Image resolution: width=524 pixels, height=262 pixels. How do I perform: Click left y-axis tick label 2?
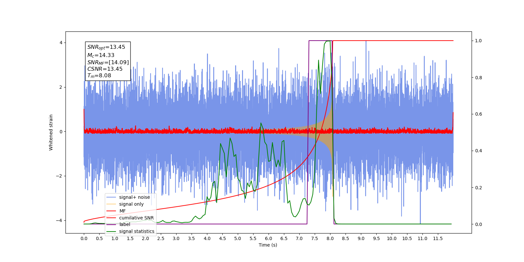(61, 87)
